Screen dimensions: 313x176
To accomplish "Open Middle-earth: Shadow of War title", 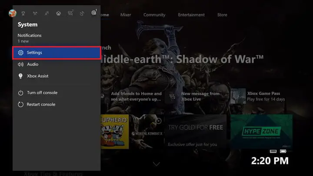I will [x=182, y=59].
